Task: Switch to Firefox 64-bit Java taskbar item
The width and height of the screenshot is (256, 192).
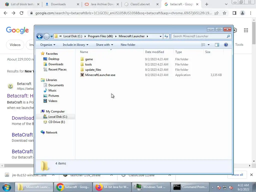Action: pyautogui.click(x=112, y=187)
